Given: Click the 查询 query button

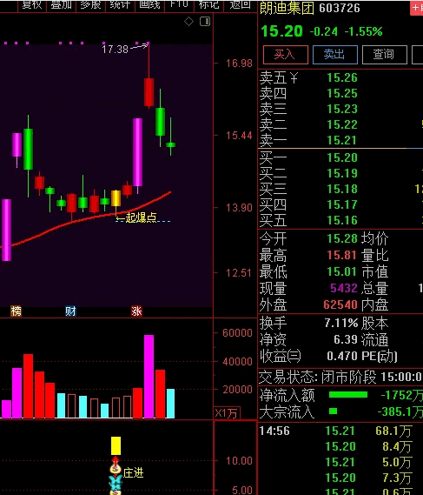Looking at the screenshot, I should click(x=384, y=55).
